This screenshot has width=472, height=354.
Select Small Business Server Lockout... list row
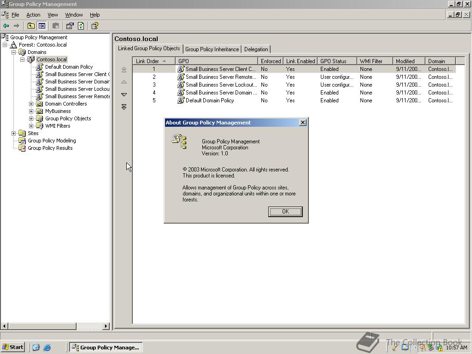click(x=294, y=85)
